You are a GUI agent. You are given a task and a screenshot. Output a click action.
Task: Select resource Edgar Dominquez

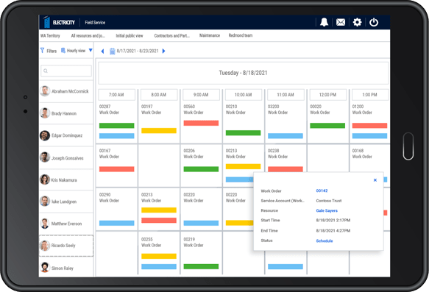click(66, 135)
